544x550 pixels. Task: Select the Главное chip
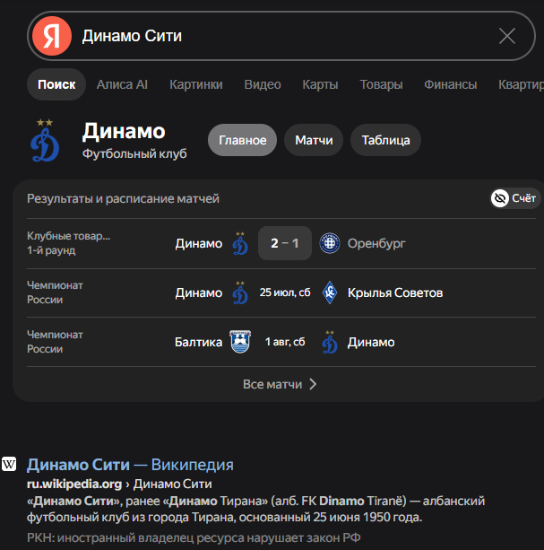coord(242,140)
